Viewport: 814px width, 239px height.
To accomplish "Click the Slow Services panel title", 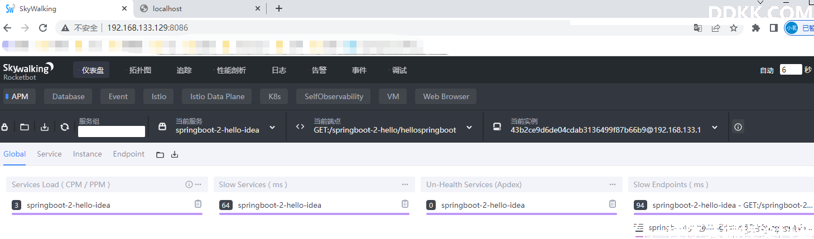I will pyautogui.click(x=253, y=184).
